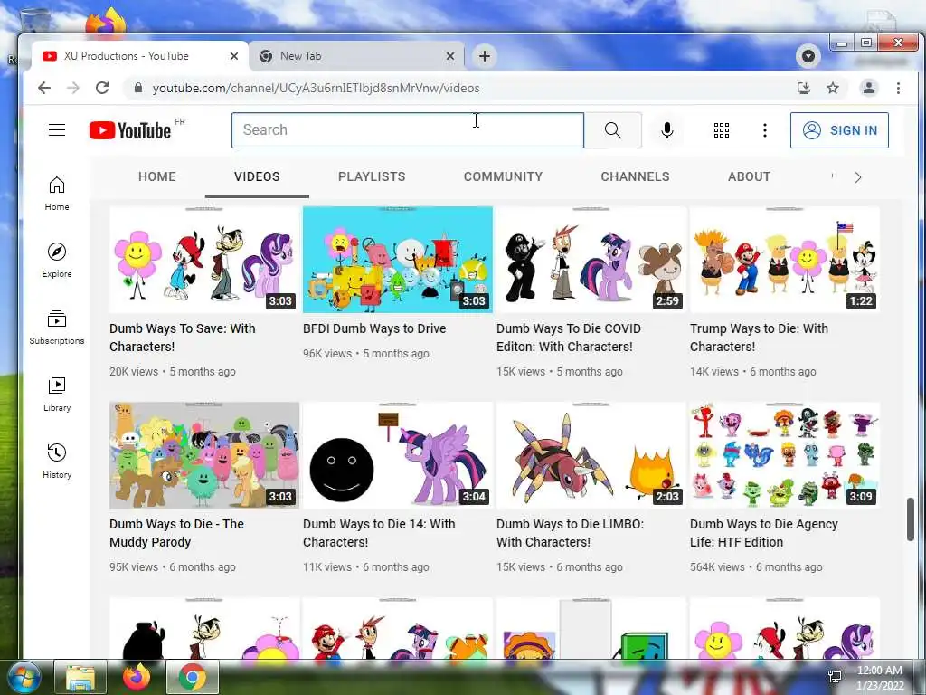Open the YouTube hamburger guide menu
The height and width of the screenshot is (695, 926).
(57, 130)
